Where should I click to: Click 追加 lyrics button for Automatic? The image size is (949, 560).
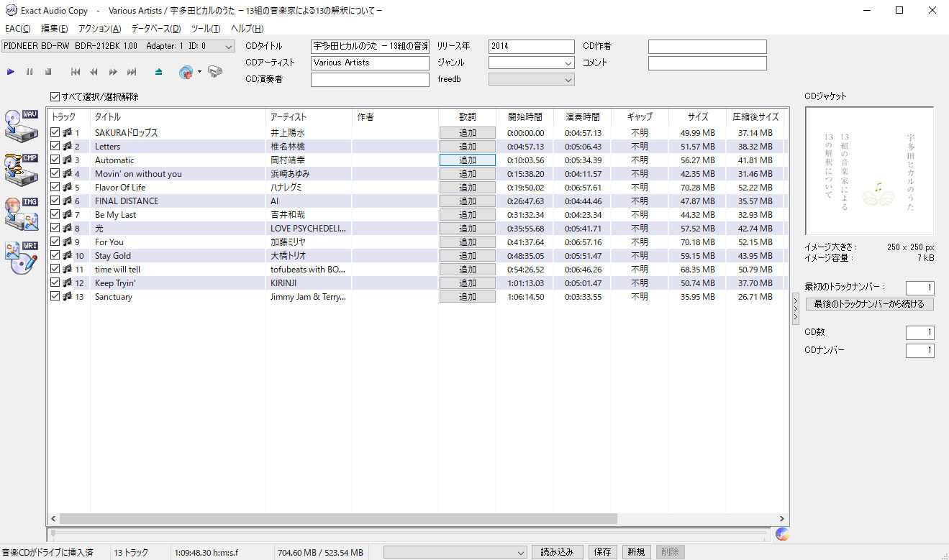pyautogui.click(x=468, y=160)
